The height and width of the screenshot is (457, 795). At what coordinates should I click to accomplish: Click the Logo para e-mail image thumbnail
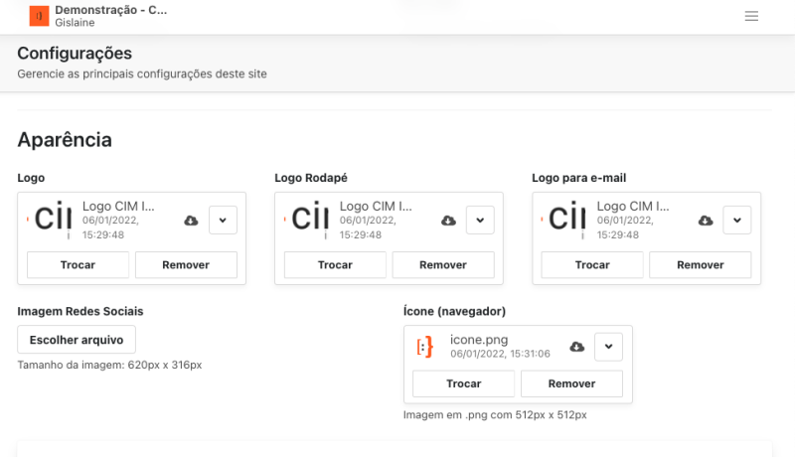point(566,220)
